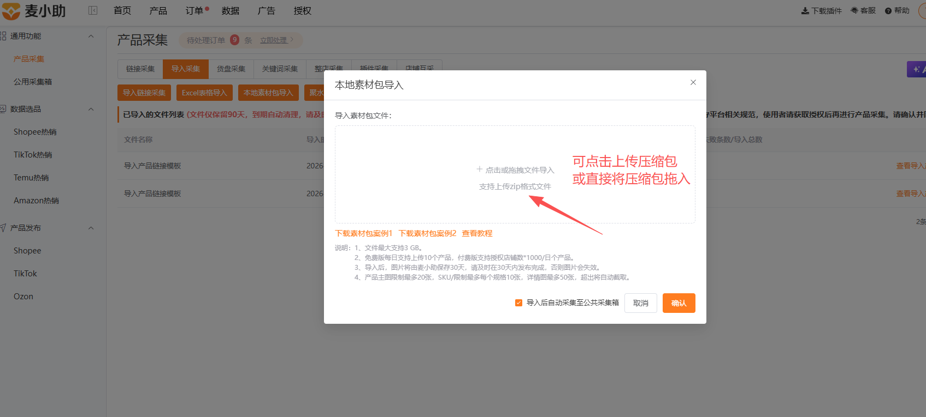Click 本地素材包导入 button
This screenshot has height=417, width=926.
(268, 93)
